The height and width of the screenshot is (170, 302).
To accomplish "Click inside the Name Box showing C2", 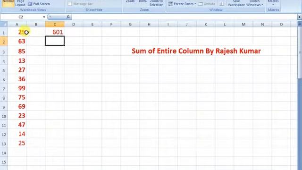I will [21, 17].
